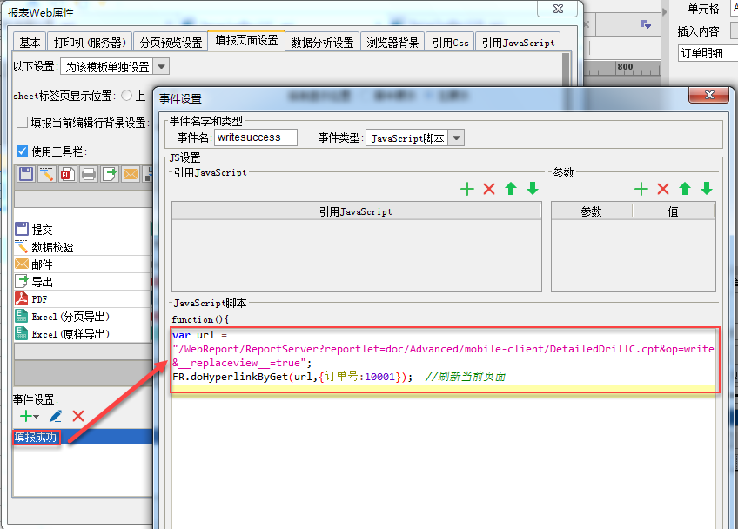
Task: Remove the selected event with red X
Action: coord(78,416)
